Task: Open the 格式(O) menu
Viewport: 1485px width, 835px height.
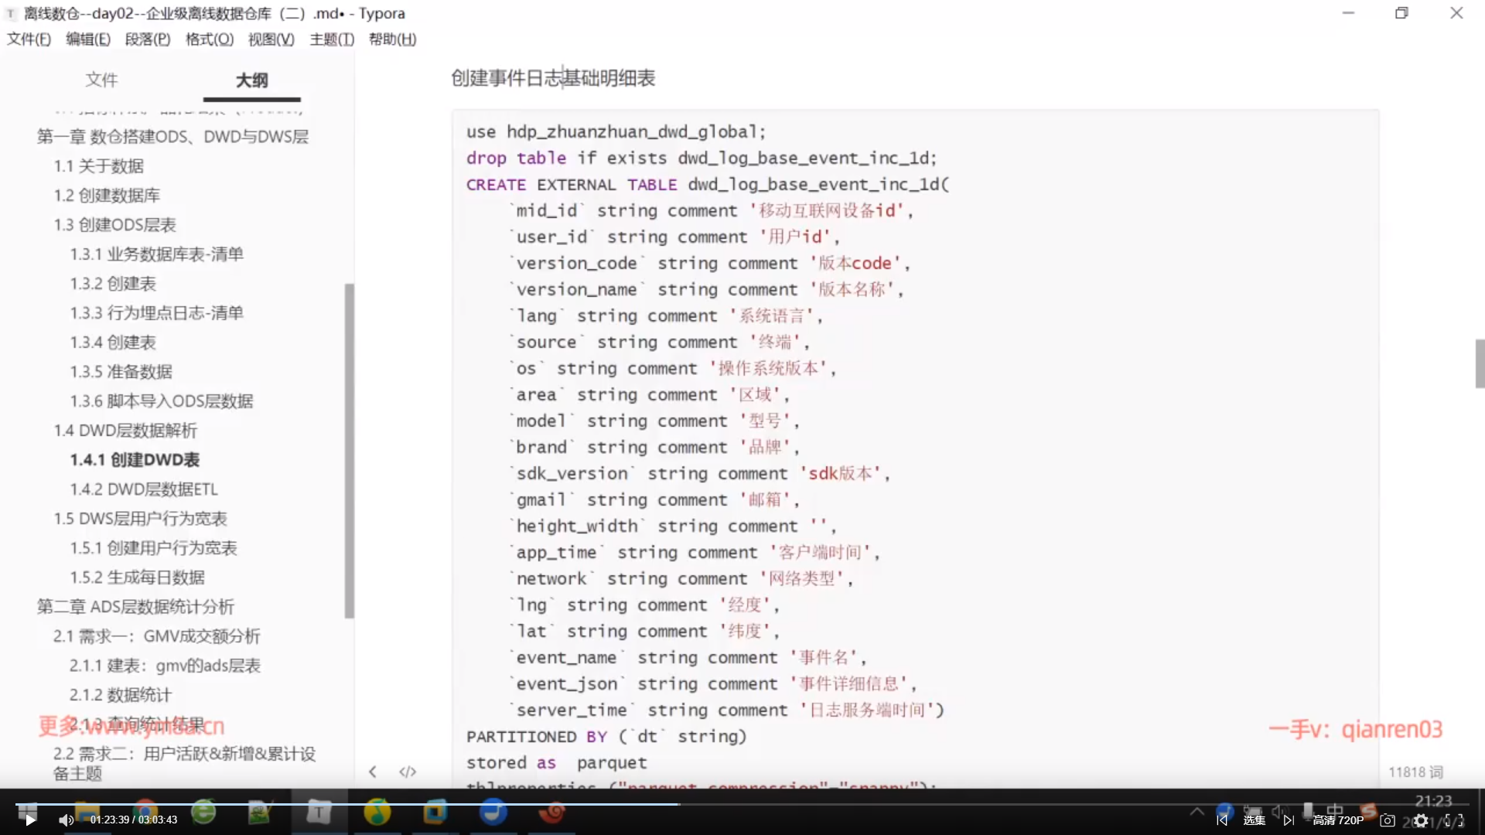Action: tap(210, 39)
